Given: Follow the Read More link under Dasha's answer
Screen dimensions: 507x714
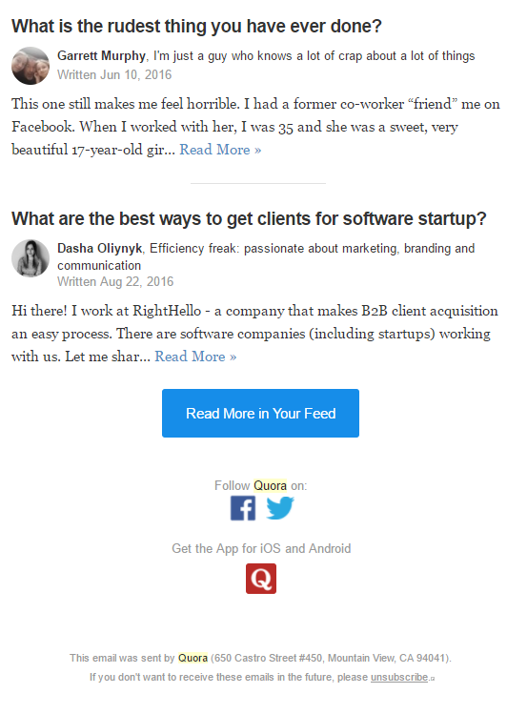Looking at the screenshot, I should [x=195, y=357].
